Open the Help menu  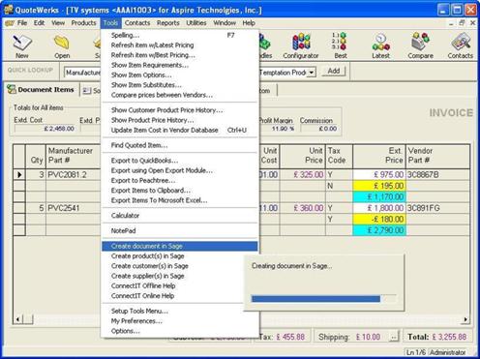tap(249, 23)
